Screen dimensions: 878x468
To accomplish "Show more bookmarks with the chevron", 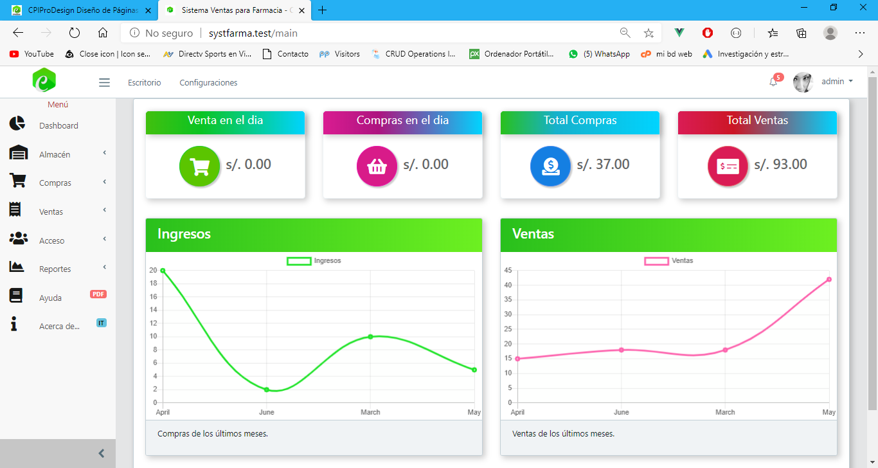I will [x=861, y=54].
